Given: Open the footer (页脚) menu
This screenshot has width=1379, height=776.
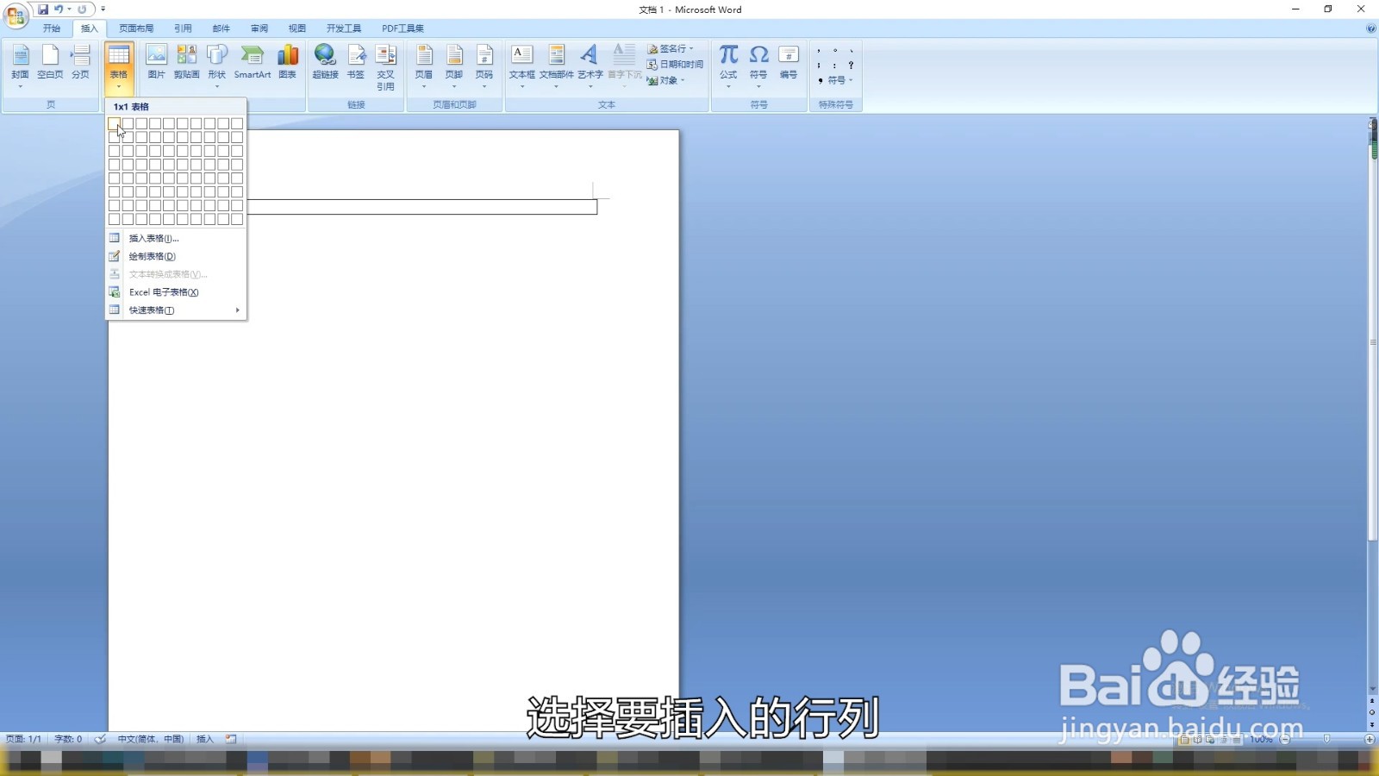Looking at the screenshot, I should pyautogui.click(x=454, y=66).
